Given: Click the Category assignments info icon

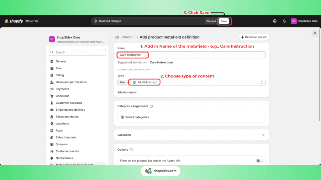Looking at the screenshot, I should point(151,106).
